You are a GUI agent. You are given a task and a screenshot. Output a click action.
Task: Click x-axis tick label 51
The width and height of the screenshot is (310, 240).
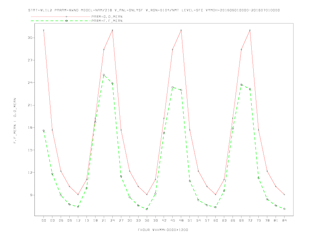coord(190,220)
